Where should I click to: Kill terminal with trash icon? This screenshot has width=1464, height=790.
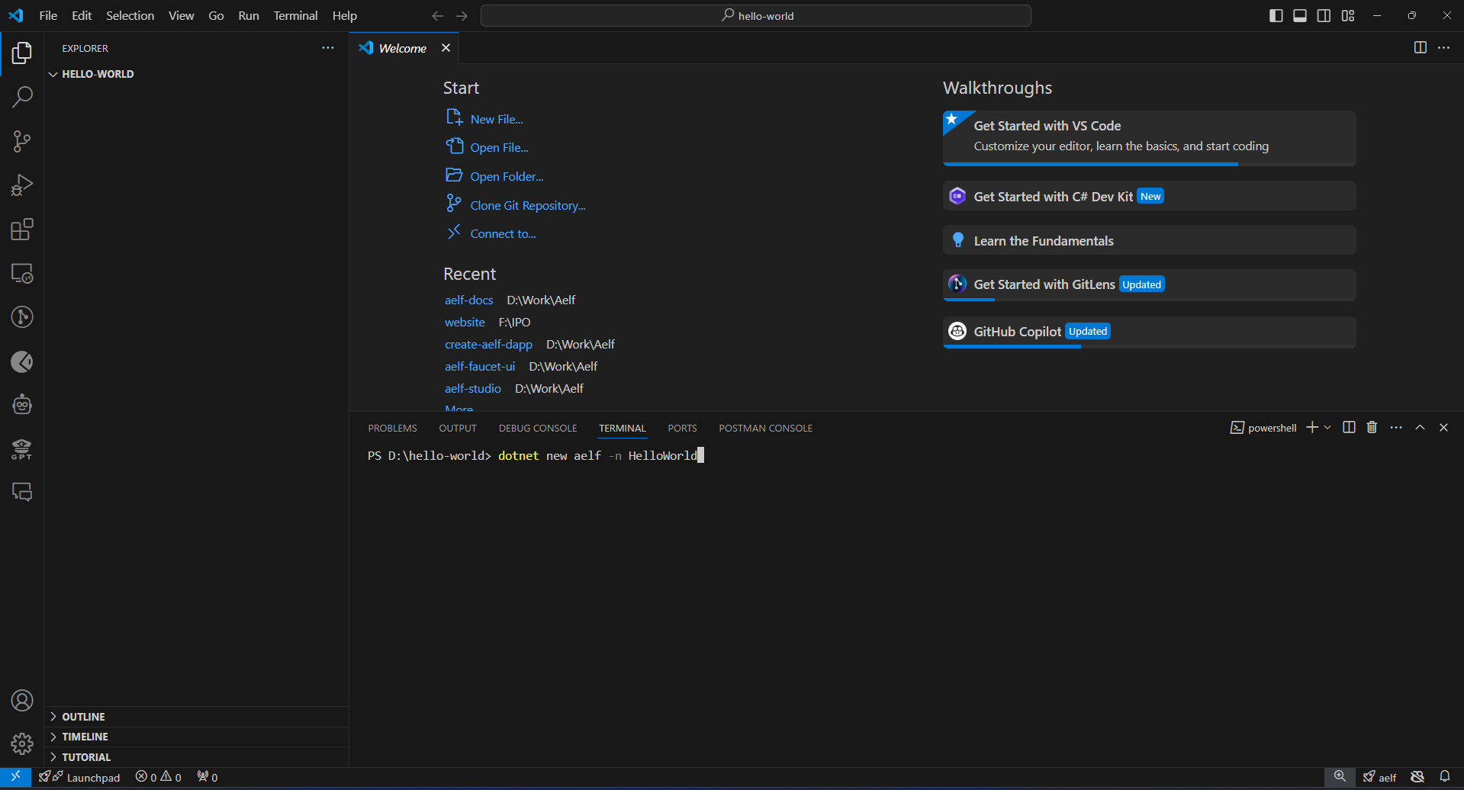tap(1372, 428)
